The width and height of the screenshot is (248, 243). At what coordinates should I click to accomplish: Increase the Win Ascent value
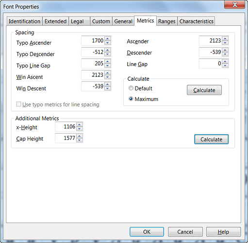pos(108,73)
